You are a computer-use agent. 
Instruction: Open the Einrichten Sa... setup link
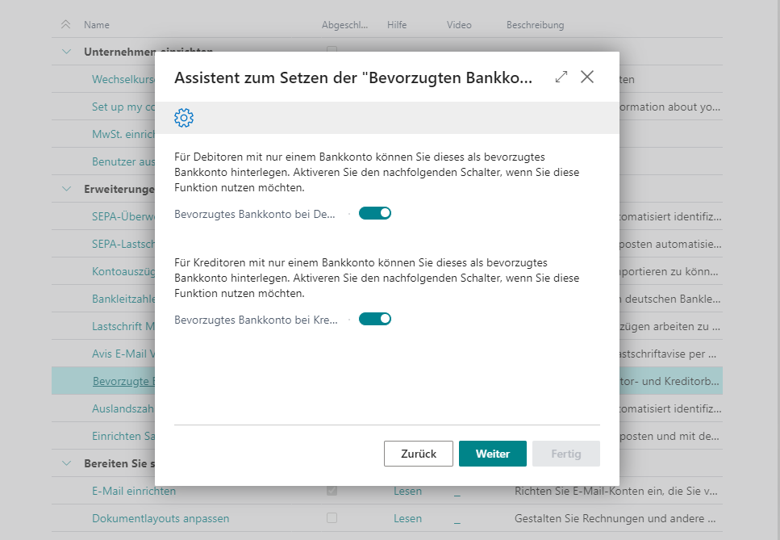pyautogui.click(x=123, y=436)
